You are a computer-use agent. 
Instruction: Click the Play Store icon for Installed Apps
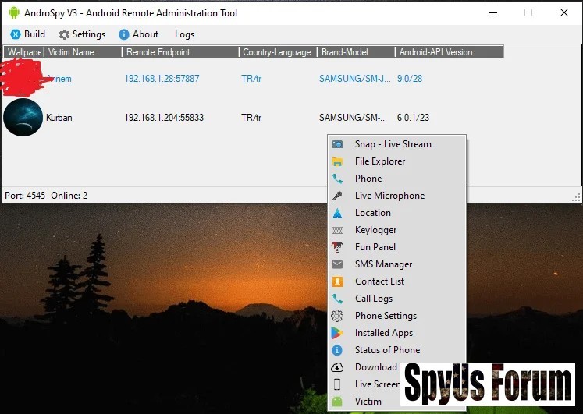click(x=337, y=333)
